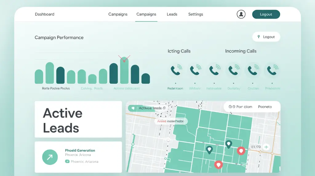
Task: Go to the Leads tab
Action: coord(172,14)
